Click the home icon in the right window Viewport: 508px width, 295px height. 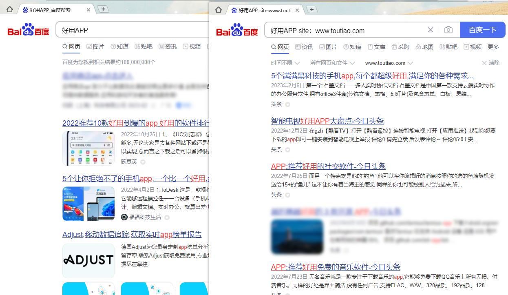pyautogui.click(x=219, y=9)
